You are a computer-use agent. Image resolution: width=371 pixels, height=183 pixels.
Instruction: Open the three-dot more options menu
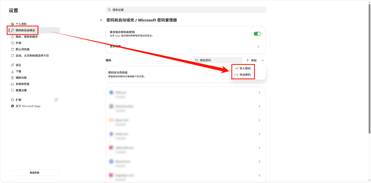click(262, 60)
